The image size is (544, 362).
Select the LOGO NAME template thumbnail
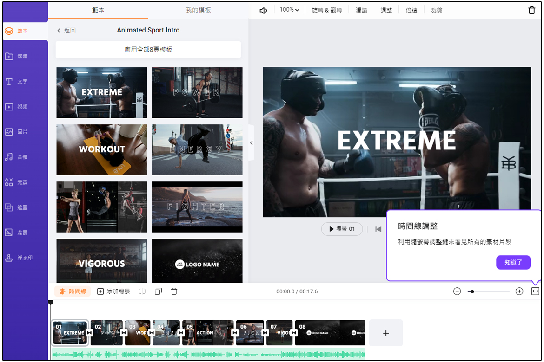pyautogui.click(x=197, y=260)
